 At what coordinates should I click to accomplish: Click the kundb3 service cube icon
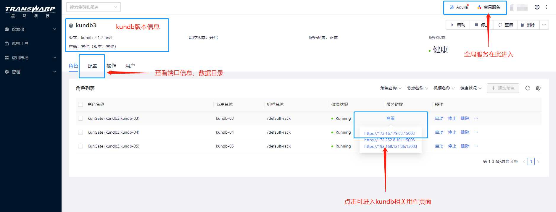point(71,26)
